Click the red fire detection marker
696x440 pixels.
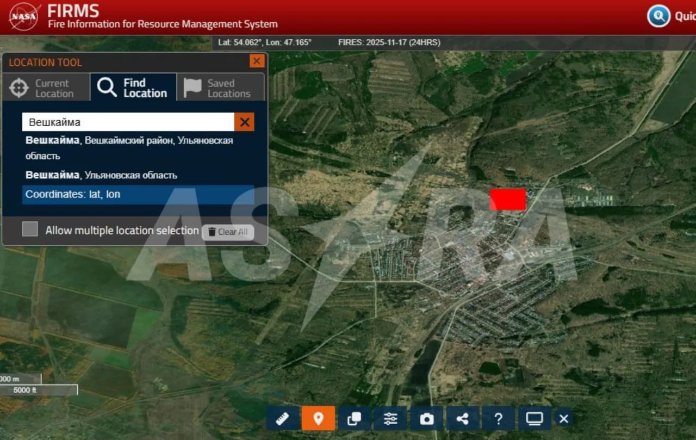click(x=508, y=200)
